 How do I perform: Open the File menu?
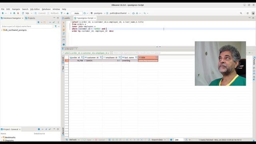3,9
